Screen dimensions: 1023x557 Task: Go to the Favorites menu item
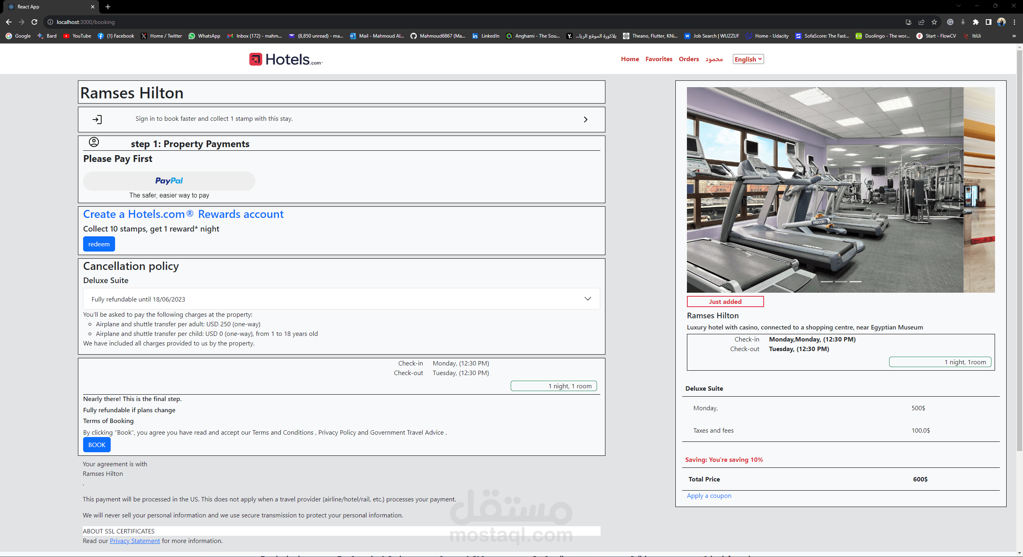pyautogui.click(x=659, y=59)
